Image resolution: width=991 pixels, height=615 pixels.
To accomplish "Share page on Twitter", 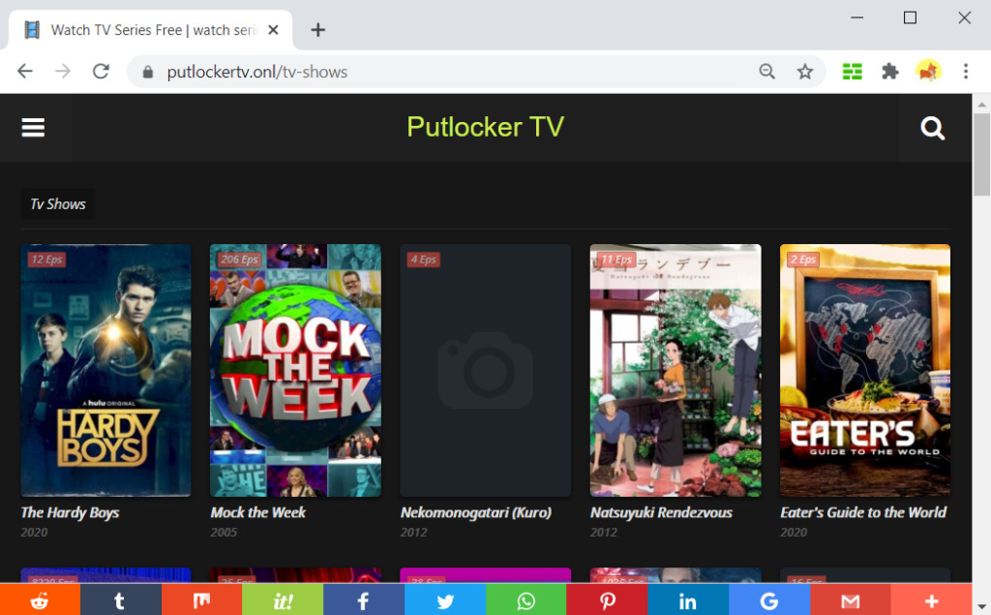I will 445,600.
